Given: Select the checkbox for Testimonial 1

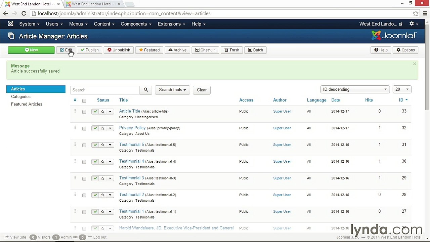Looking at the screenshot, I should tap(84, 212).
